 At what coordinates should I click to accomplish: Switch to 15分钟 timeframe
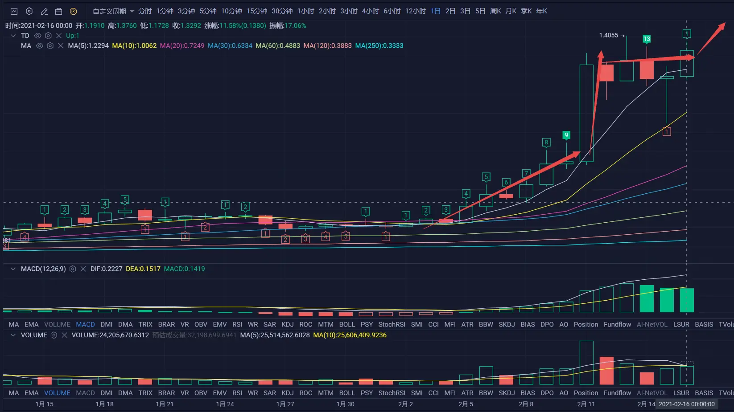tap(257, 11)
